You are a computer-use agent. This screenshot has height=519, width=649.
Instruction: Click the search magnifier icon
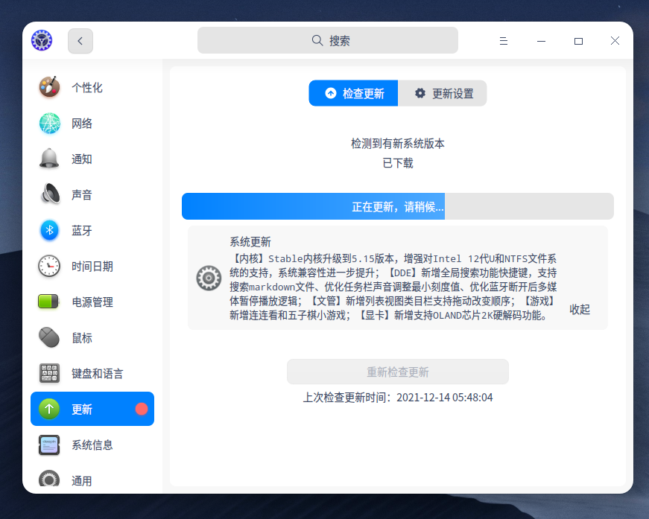tap(317, 40)
